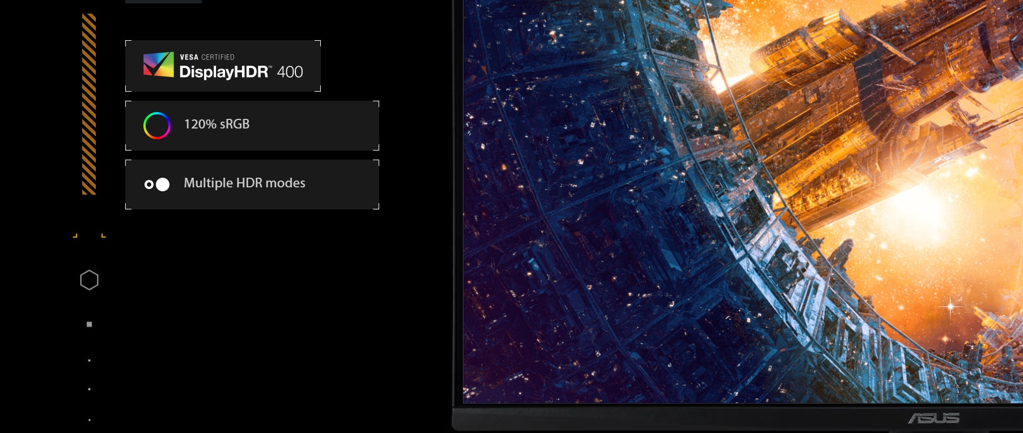
Task: Click the "Multiple HDR modes" text
Action: coord(244,183)
